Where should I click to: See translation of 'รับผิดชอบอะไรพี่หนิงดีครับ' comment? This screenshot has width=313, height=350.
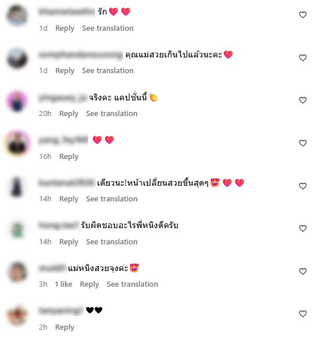(x=112, y=241)
